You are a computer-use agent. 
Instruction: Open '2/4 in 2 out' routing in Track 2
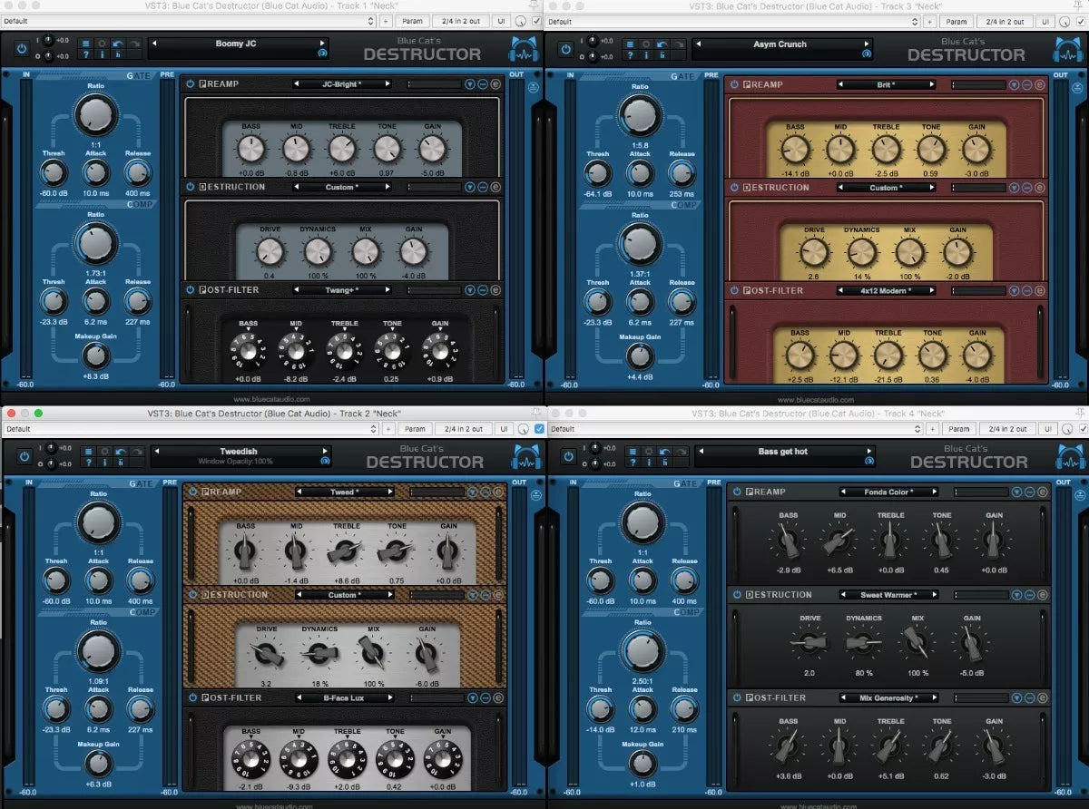click(463, 428)
